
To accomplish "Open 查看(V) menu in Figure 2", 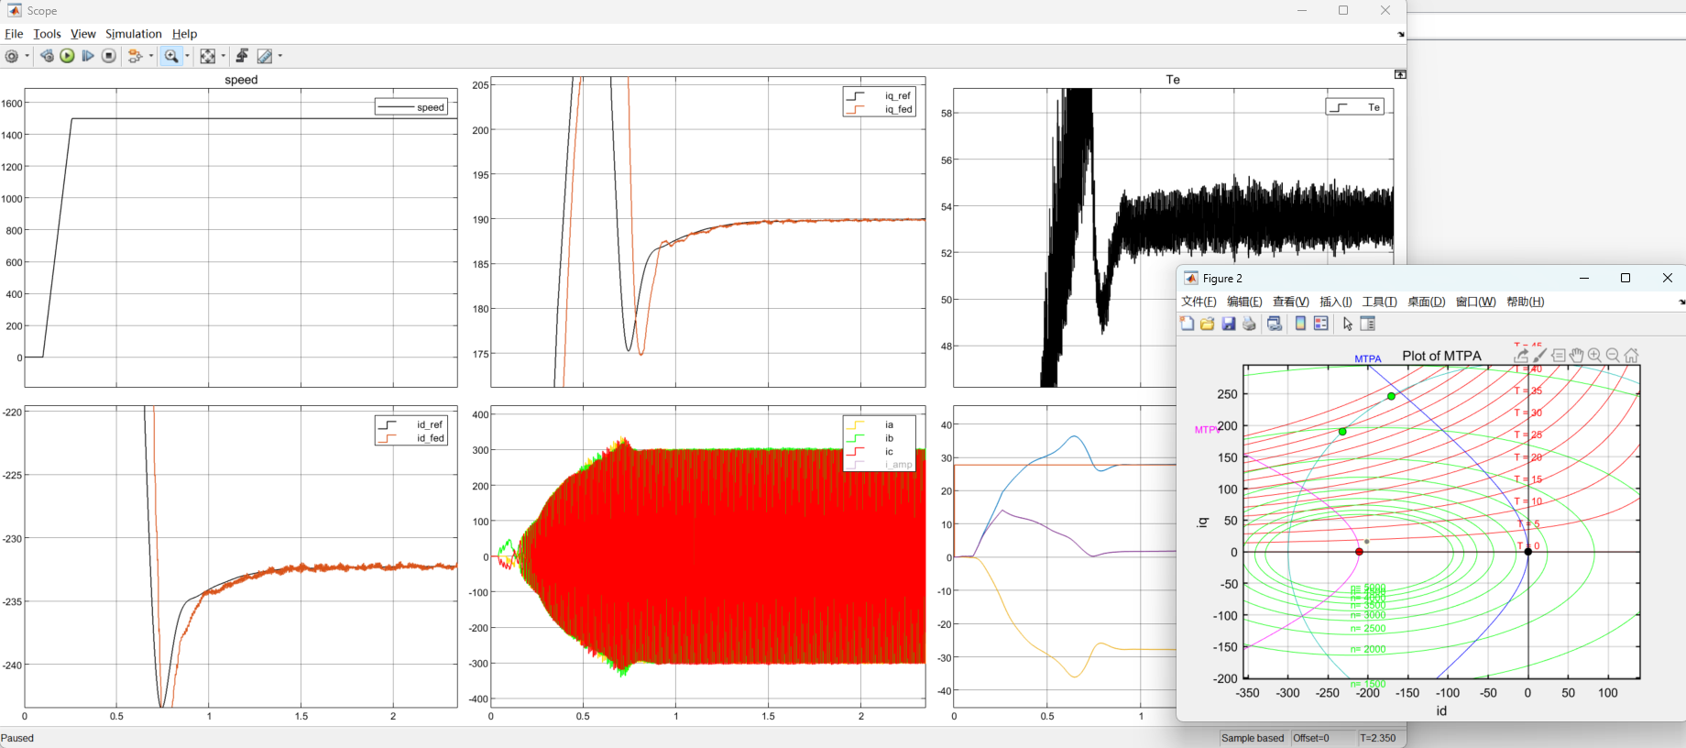I will (1290, 302).
